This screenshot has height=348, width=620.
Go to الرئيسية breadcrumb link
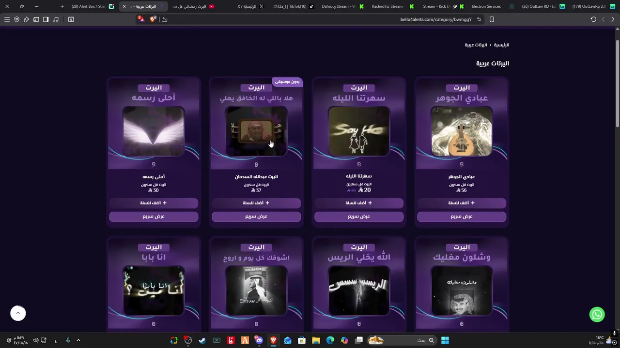(501, 45)
